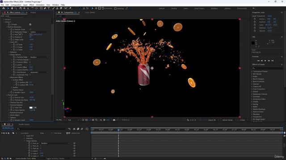Collapse the Particle Replicator group

click(x=7, y=27)
